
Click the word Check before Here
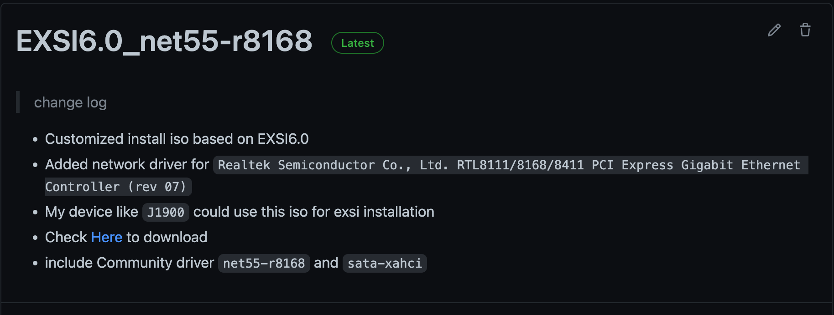(x=66, y=237)
